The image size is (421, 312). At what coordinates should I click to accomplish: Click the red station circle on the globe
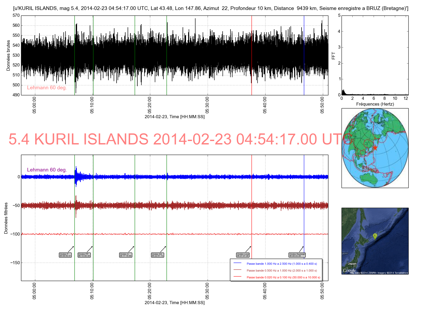pyautogui.click(x=348, y=137)
